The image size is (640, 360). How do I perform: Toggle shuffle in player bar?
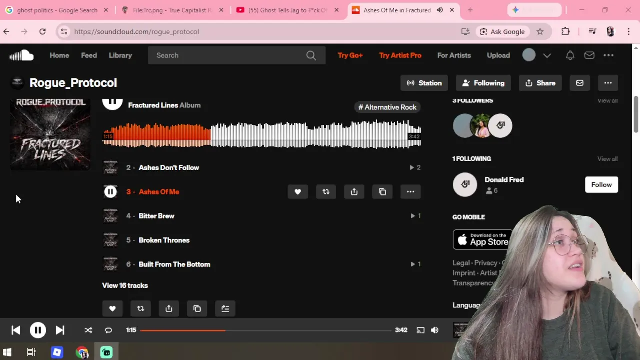click(88, 330)
